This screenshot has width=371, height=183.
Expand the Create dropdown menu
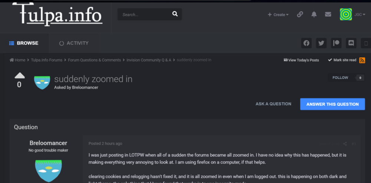(278, 15)
